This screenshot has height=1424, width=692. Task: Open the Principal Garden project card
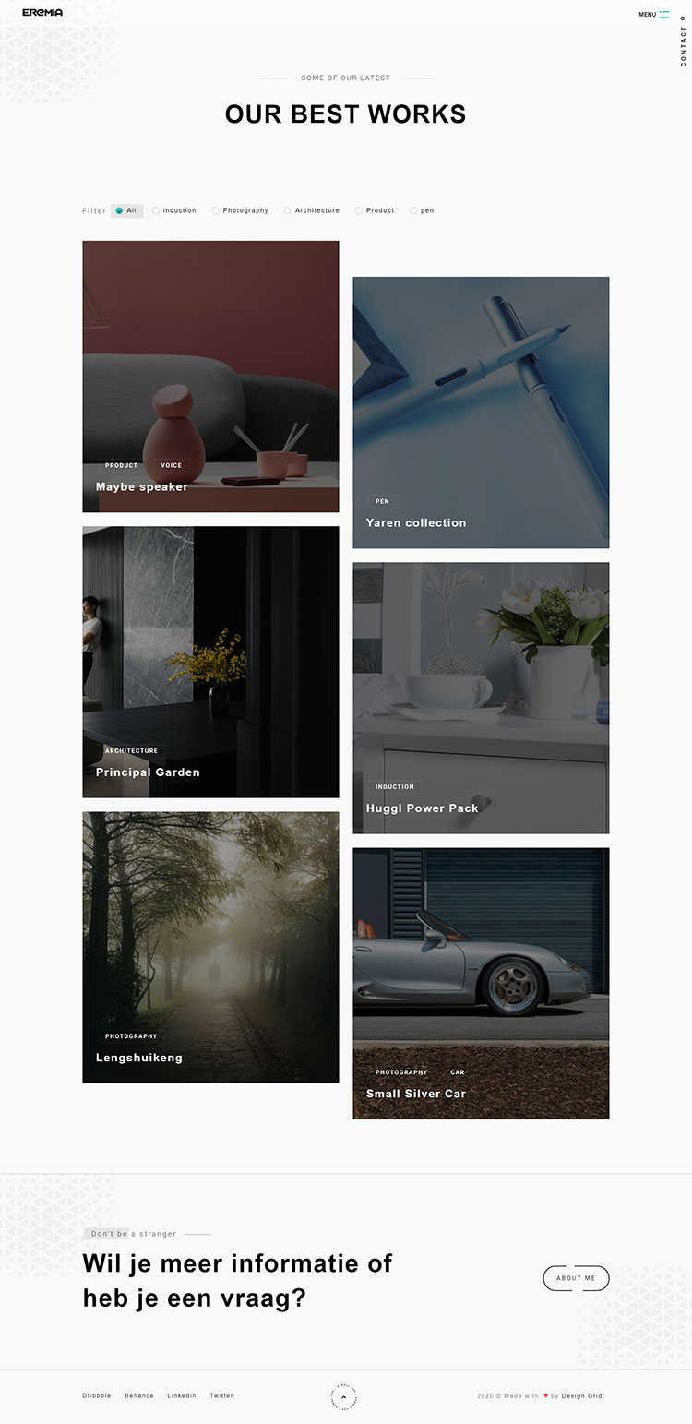210,662
